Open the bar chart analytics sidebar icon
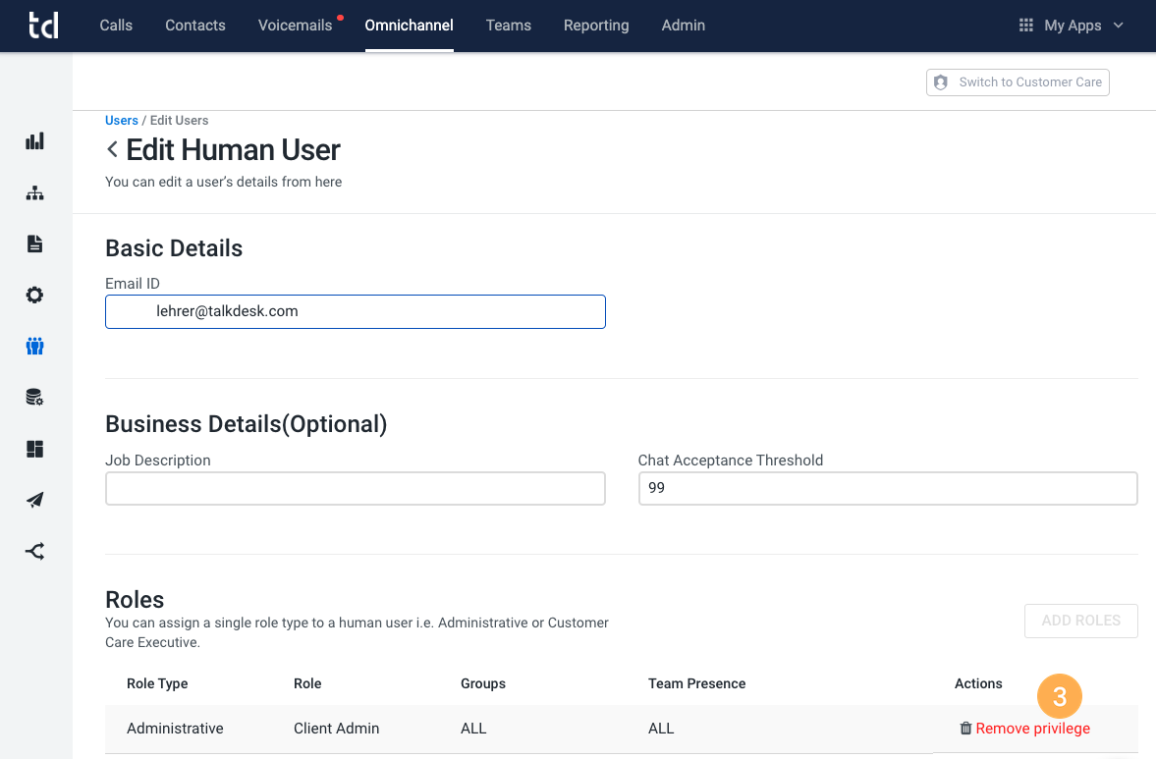 34,140
